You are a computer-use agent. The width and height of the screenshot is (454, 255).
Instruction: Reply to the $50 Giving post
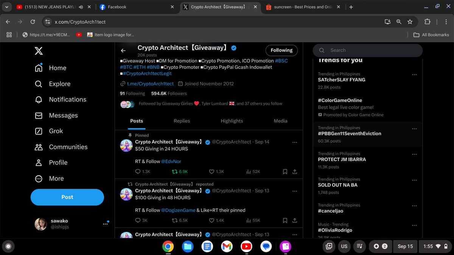click(x=143, y=172)
